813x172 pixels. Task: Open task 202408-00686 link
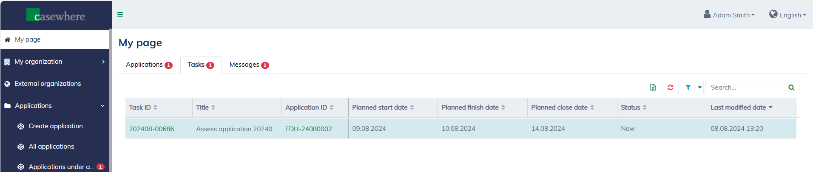click(151, 129)
